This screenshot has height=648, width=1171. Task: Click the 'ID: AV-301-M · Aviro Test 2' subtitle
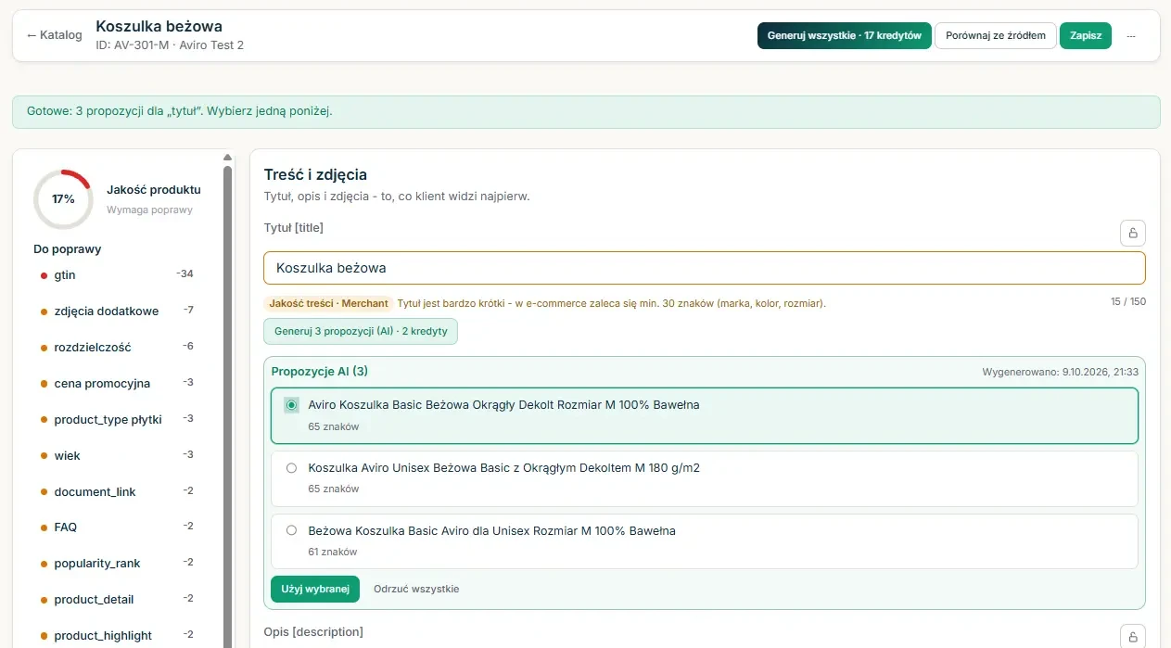[x=170, y=45]
